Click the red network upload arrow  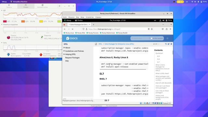pos(41,55)
